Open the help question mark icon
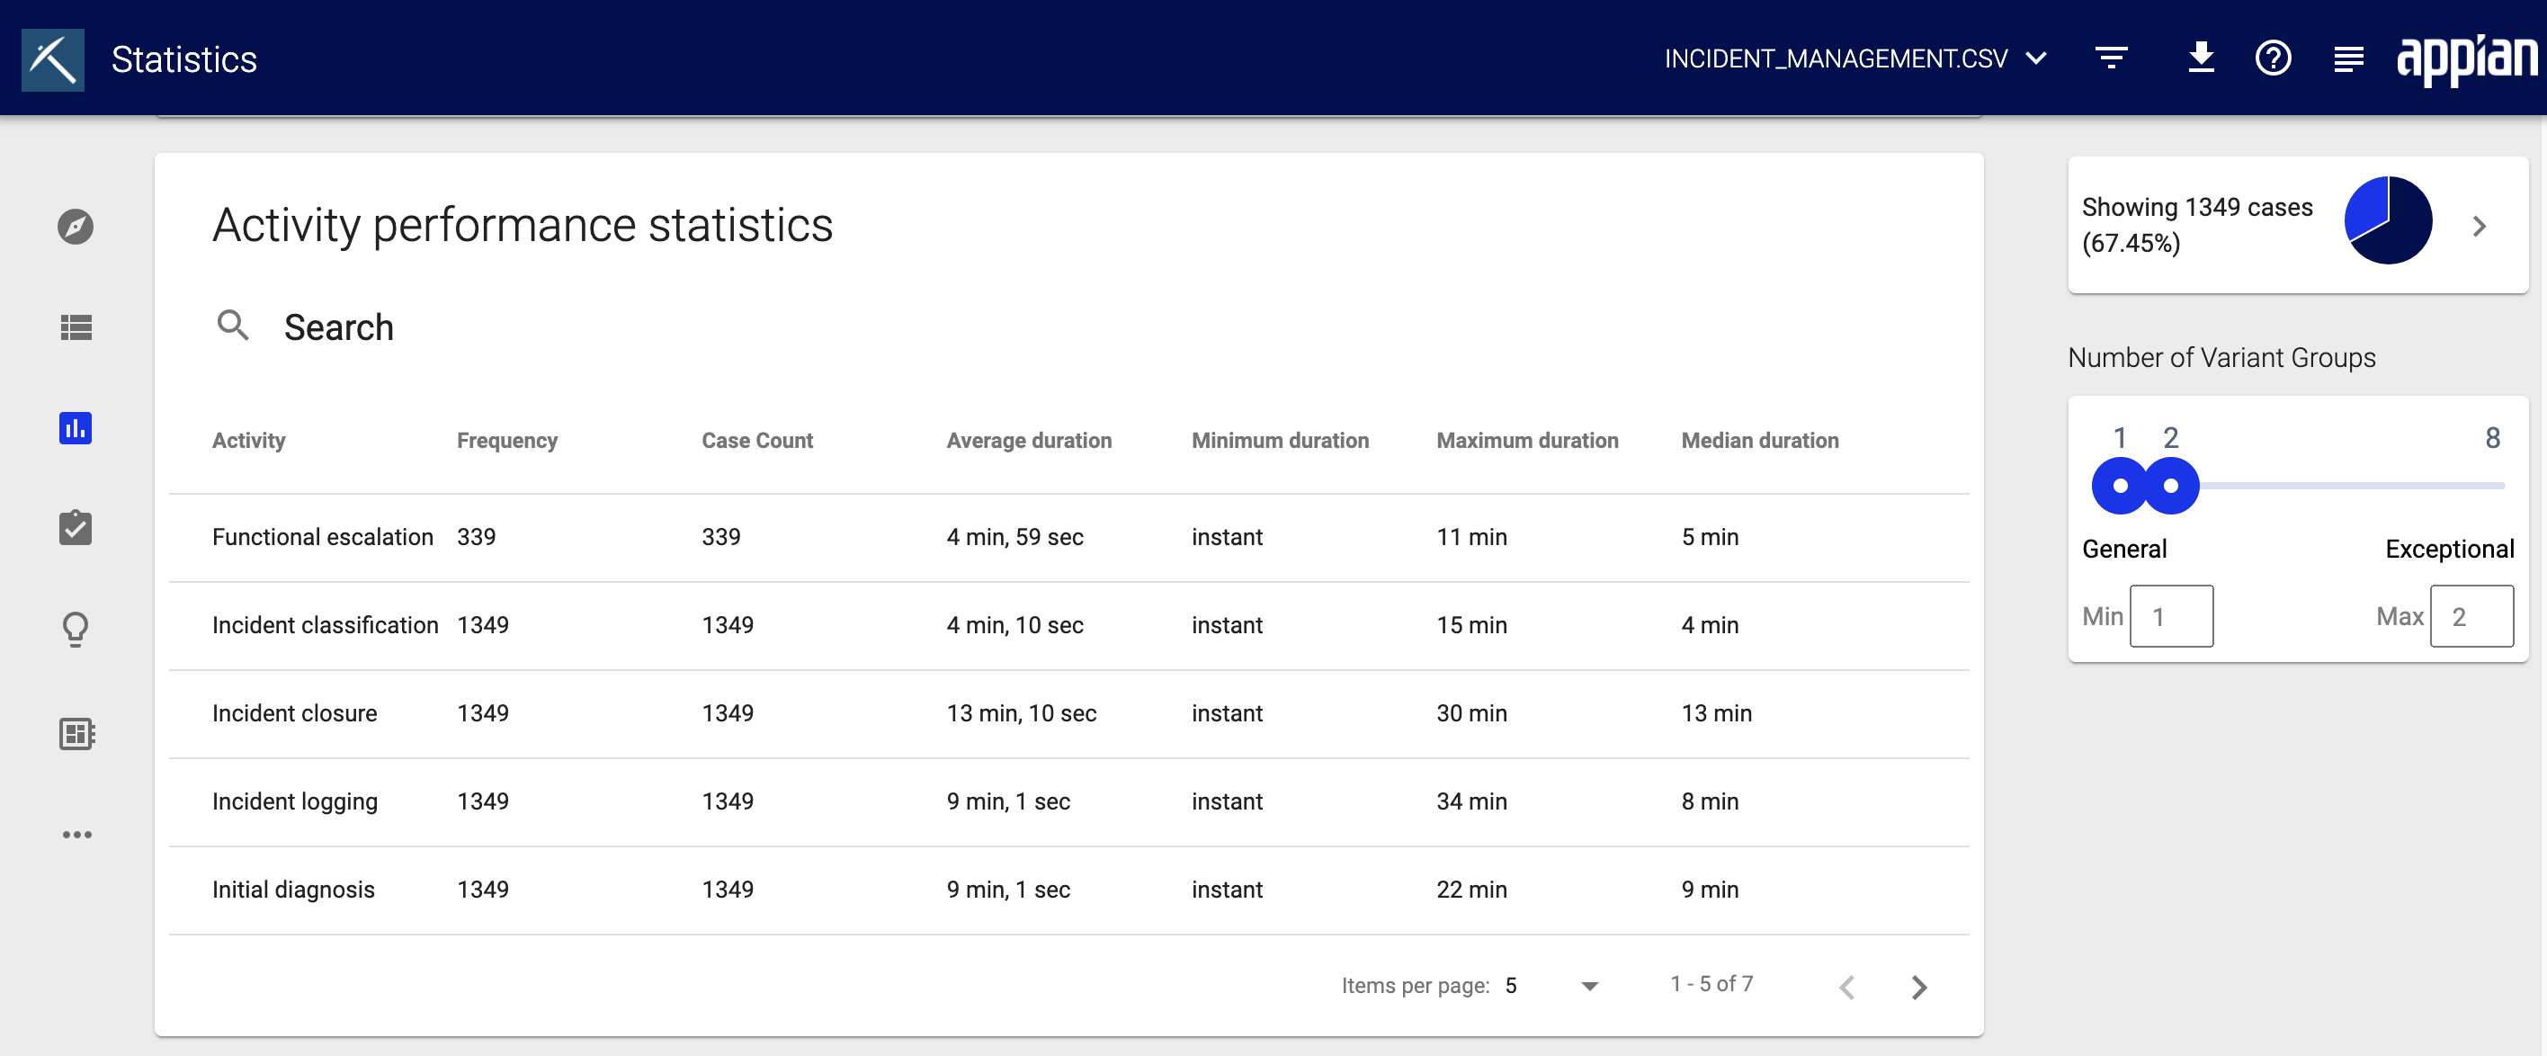The height and width of the screenshot is (1056, 2547). coord(2273,58)
